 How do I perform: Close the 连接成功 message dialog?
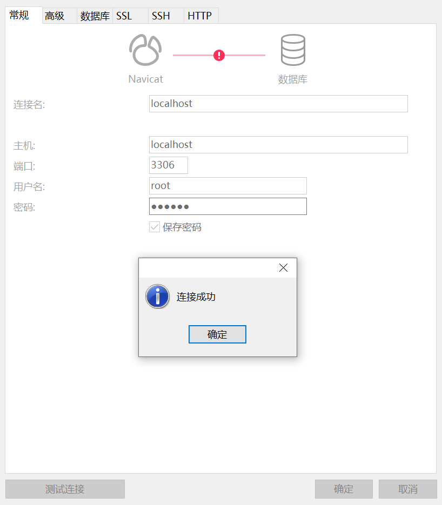tap(283, 267)
